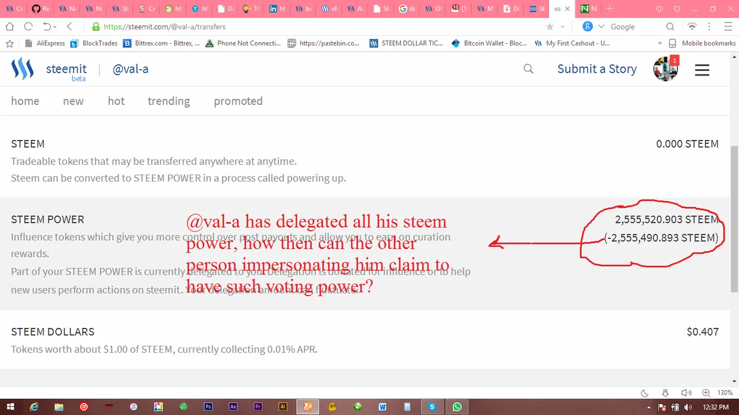Click the Google search box

[x=634, y=27]
